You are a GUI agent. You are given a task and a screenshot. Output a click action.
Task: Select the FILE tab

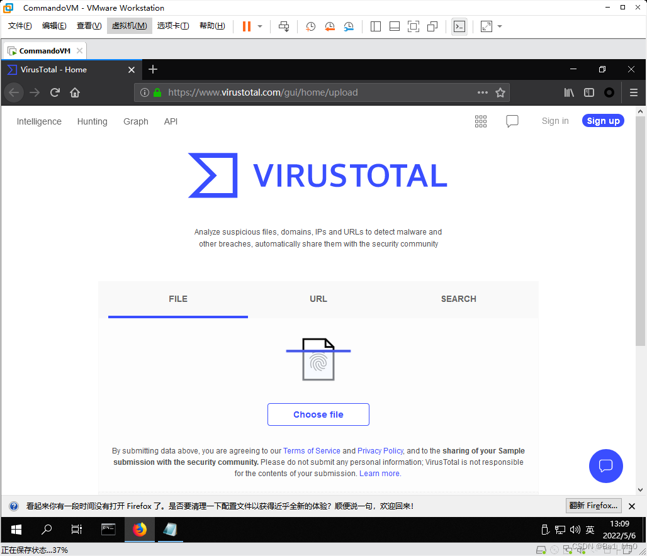coord(178,299)
